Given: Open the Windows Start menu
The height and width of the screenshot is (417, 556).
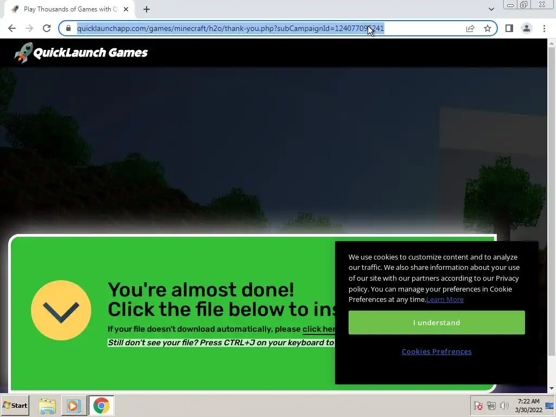Looking at the screenshot, I should (x=15, y=405).
